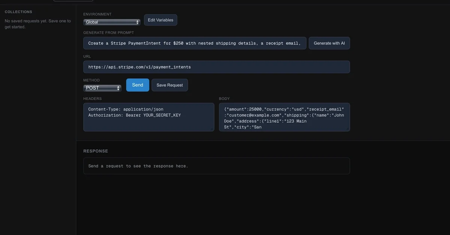Focus the Generate From Prompt text field

point(195,43)
